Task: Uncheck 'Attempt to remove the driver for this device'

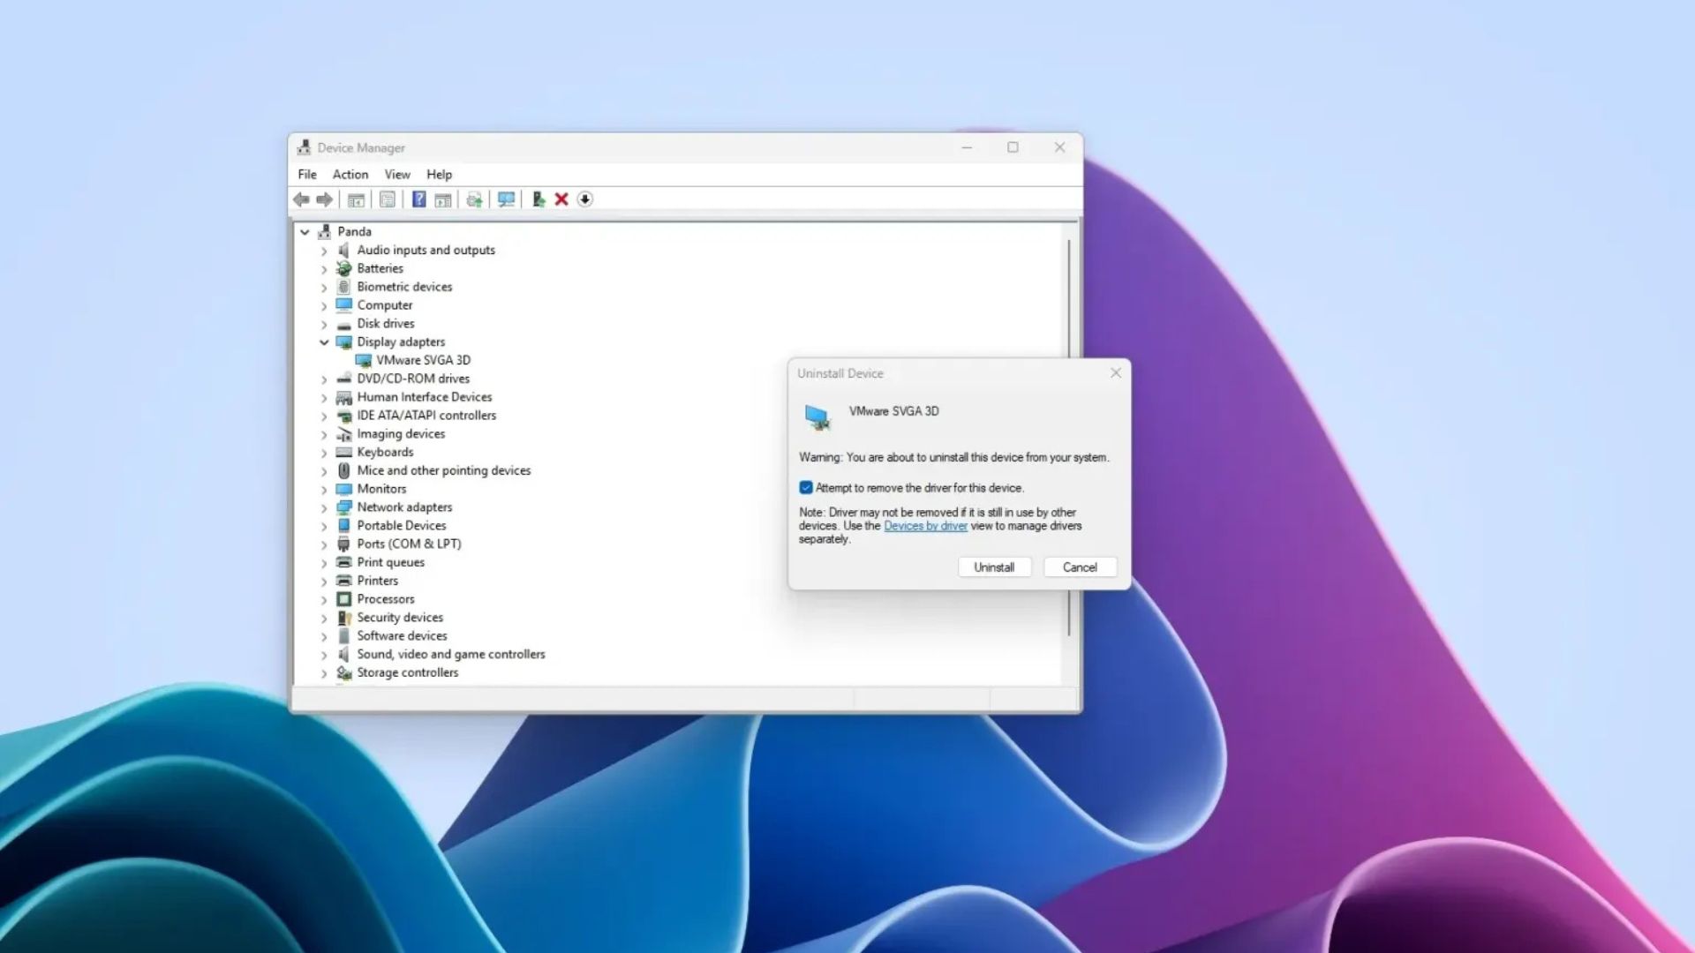Action: pos(806,487)
